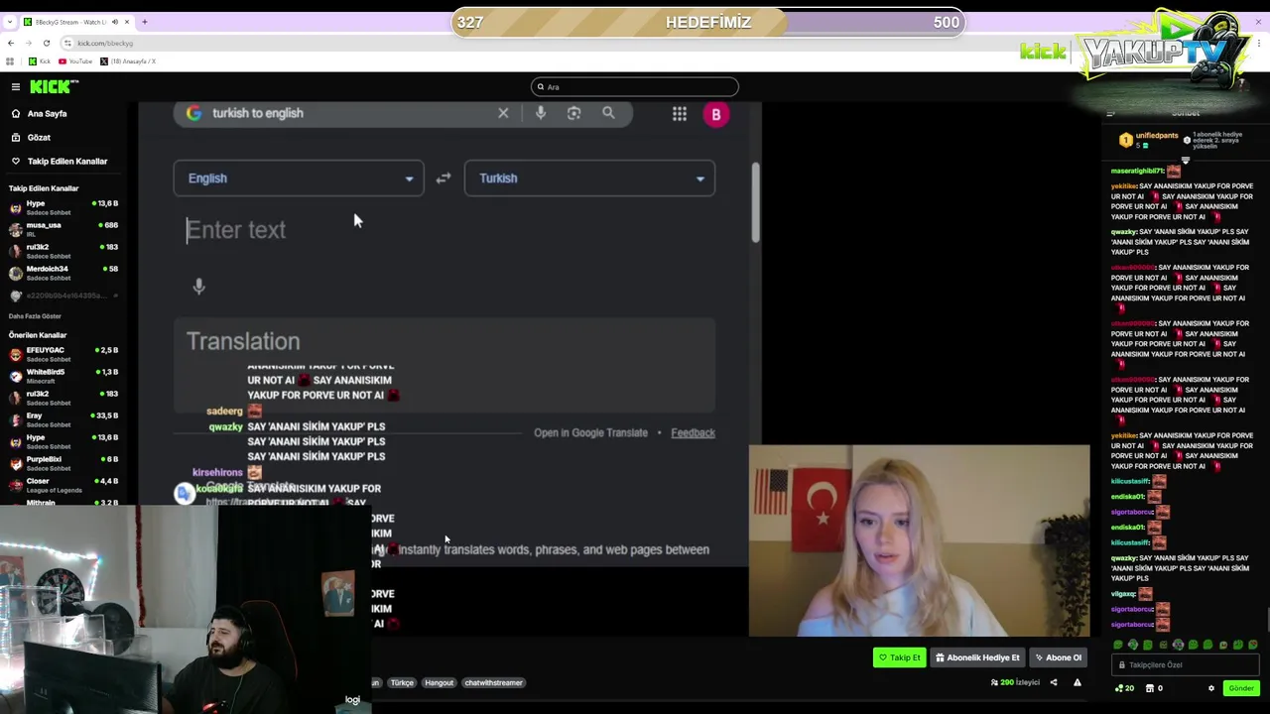Viewport: 1270px width, 714px height.
Task: Click Takip Et follow button
Action: click(899, 657)
